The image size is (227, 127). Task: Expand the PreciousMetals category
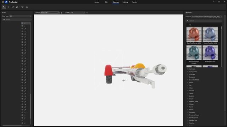(x=188, y=115)
